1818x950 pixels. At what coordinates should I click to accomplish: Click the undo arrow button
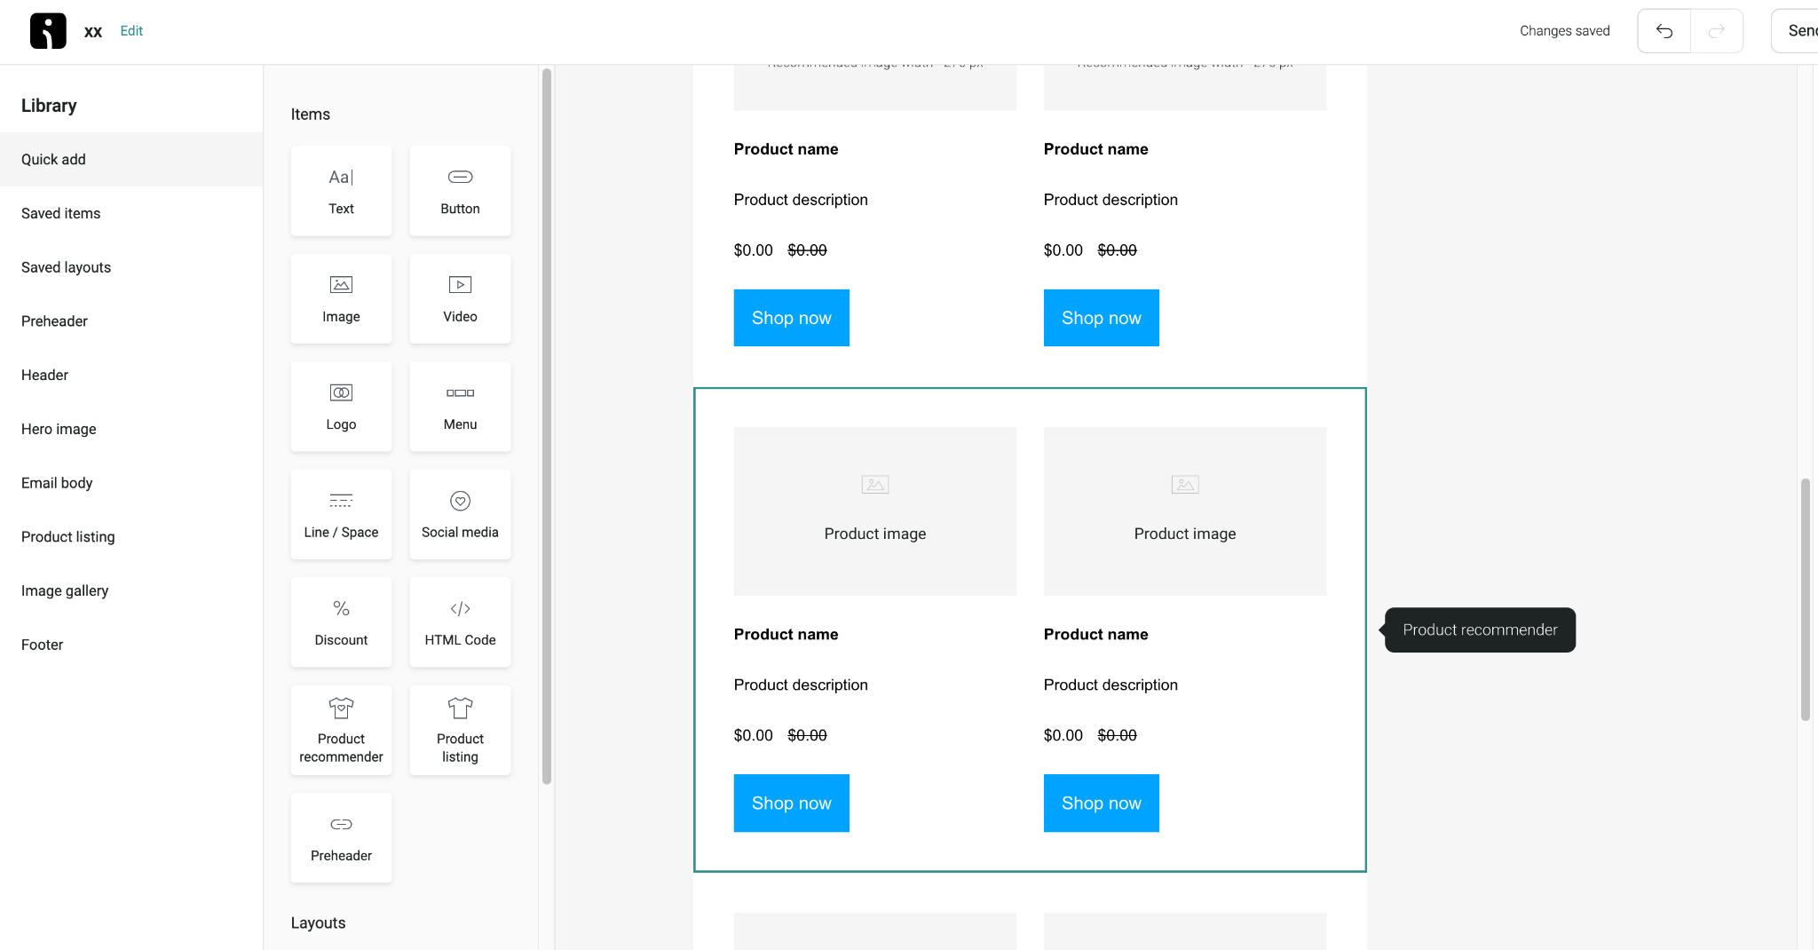point(1664,31)
